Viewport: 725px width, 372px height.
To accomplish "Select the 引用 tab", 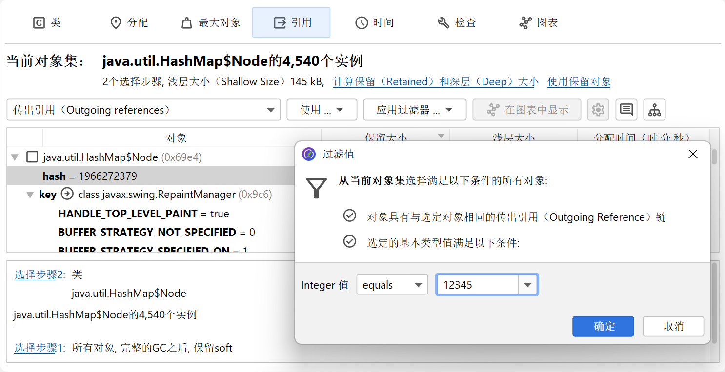I will (x=291, y=22).
